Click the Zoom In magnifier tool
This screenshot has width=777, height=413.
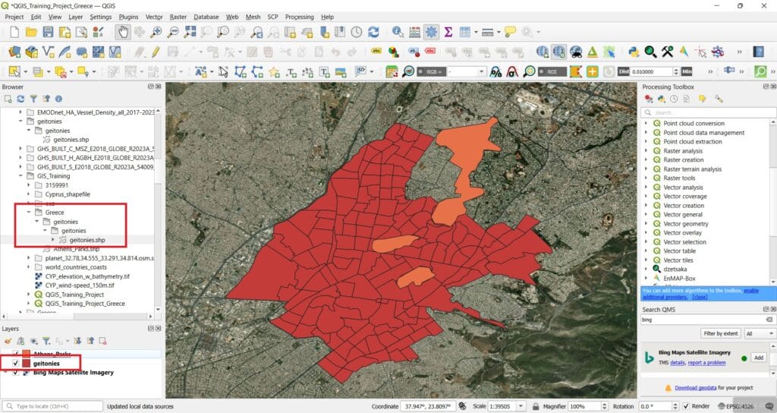click(x=156, y=32)
